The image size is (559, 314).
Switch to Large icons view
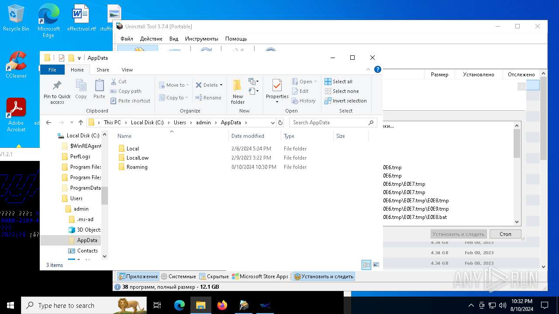tap(376, 265)
